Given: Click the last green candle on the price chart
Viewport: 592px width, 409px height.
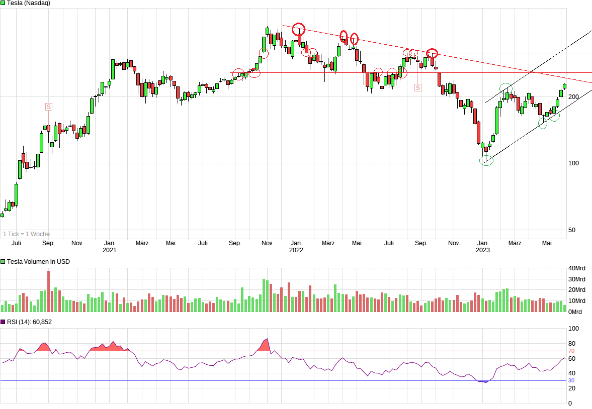Looking at the screenshot, I should tap(564, 86).
